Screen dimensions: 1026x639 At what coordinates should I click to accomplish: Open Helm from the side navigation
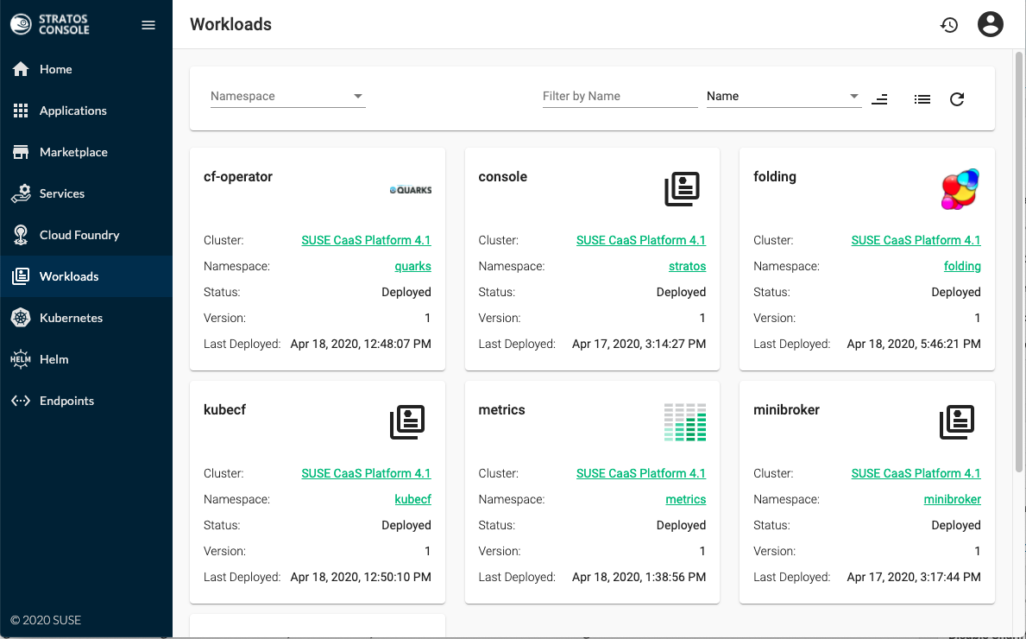coord(54,359)
